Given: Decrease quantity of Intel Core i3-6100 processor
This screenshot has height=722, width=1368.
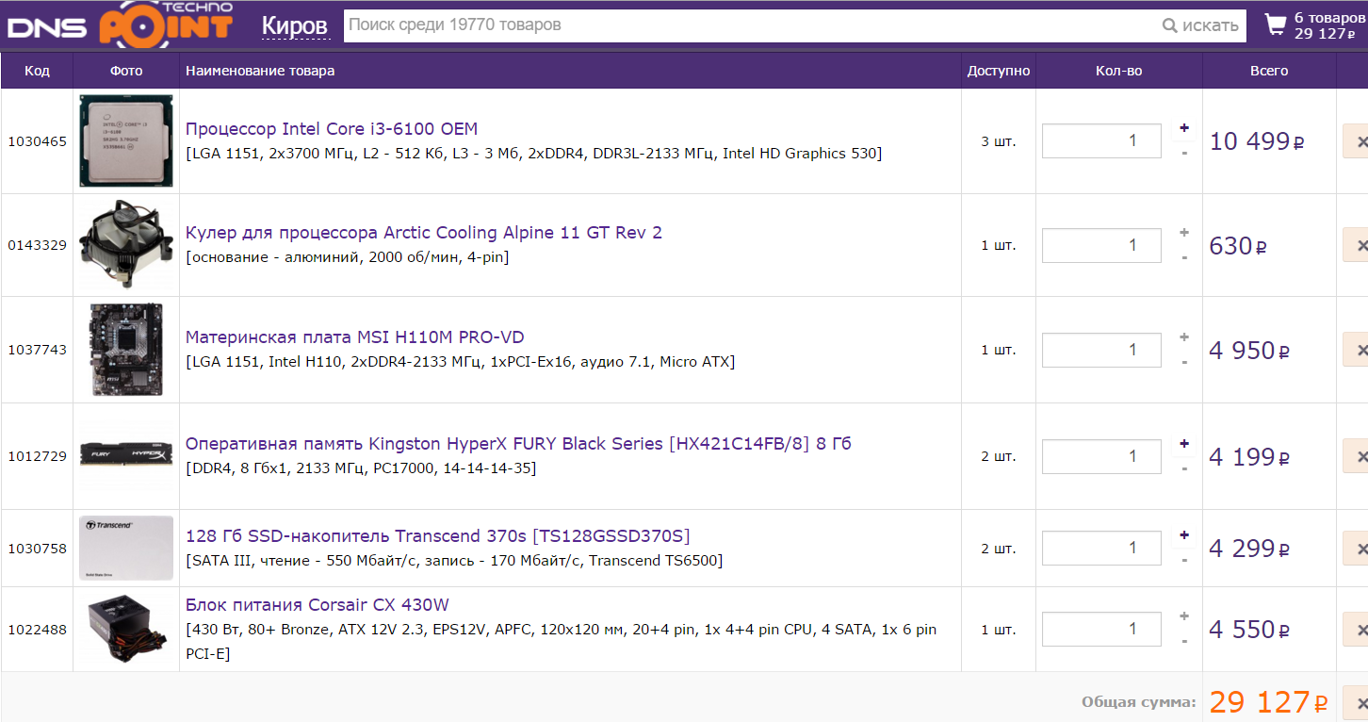Looking at the screenshot, I should pos(1184,153).
